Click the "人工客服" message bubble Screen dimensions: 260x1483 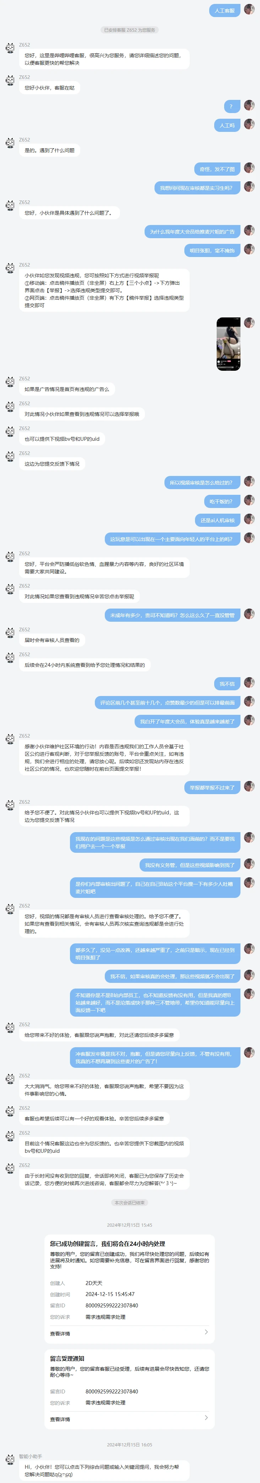tap(224, 10)
